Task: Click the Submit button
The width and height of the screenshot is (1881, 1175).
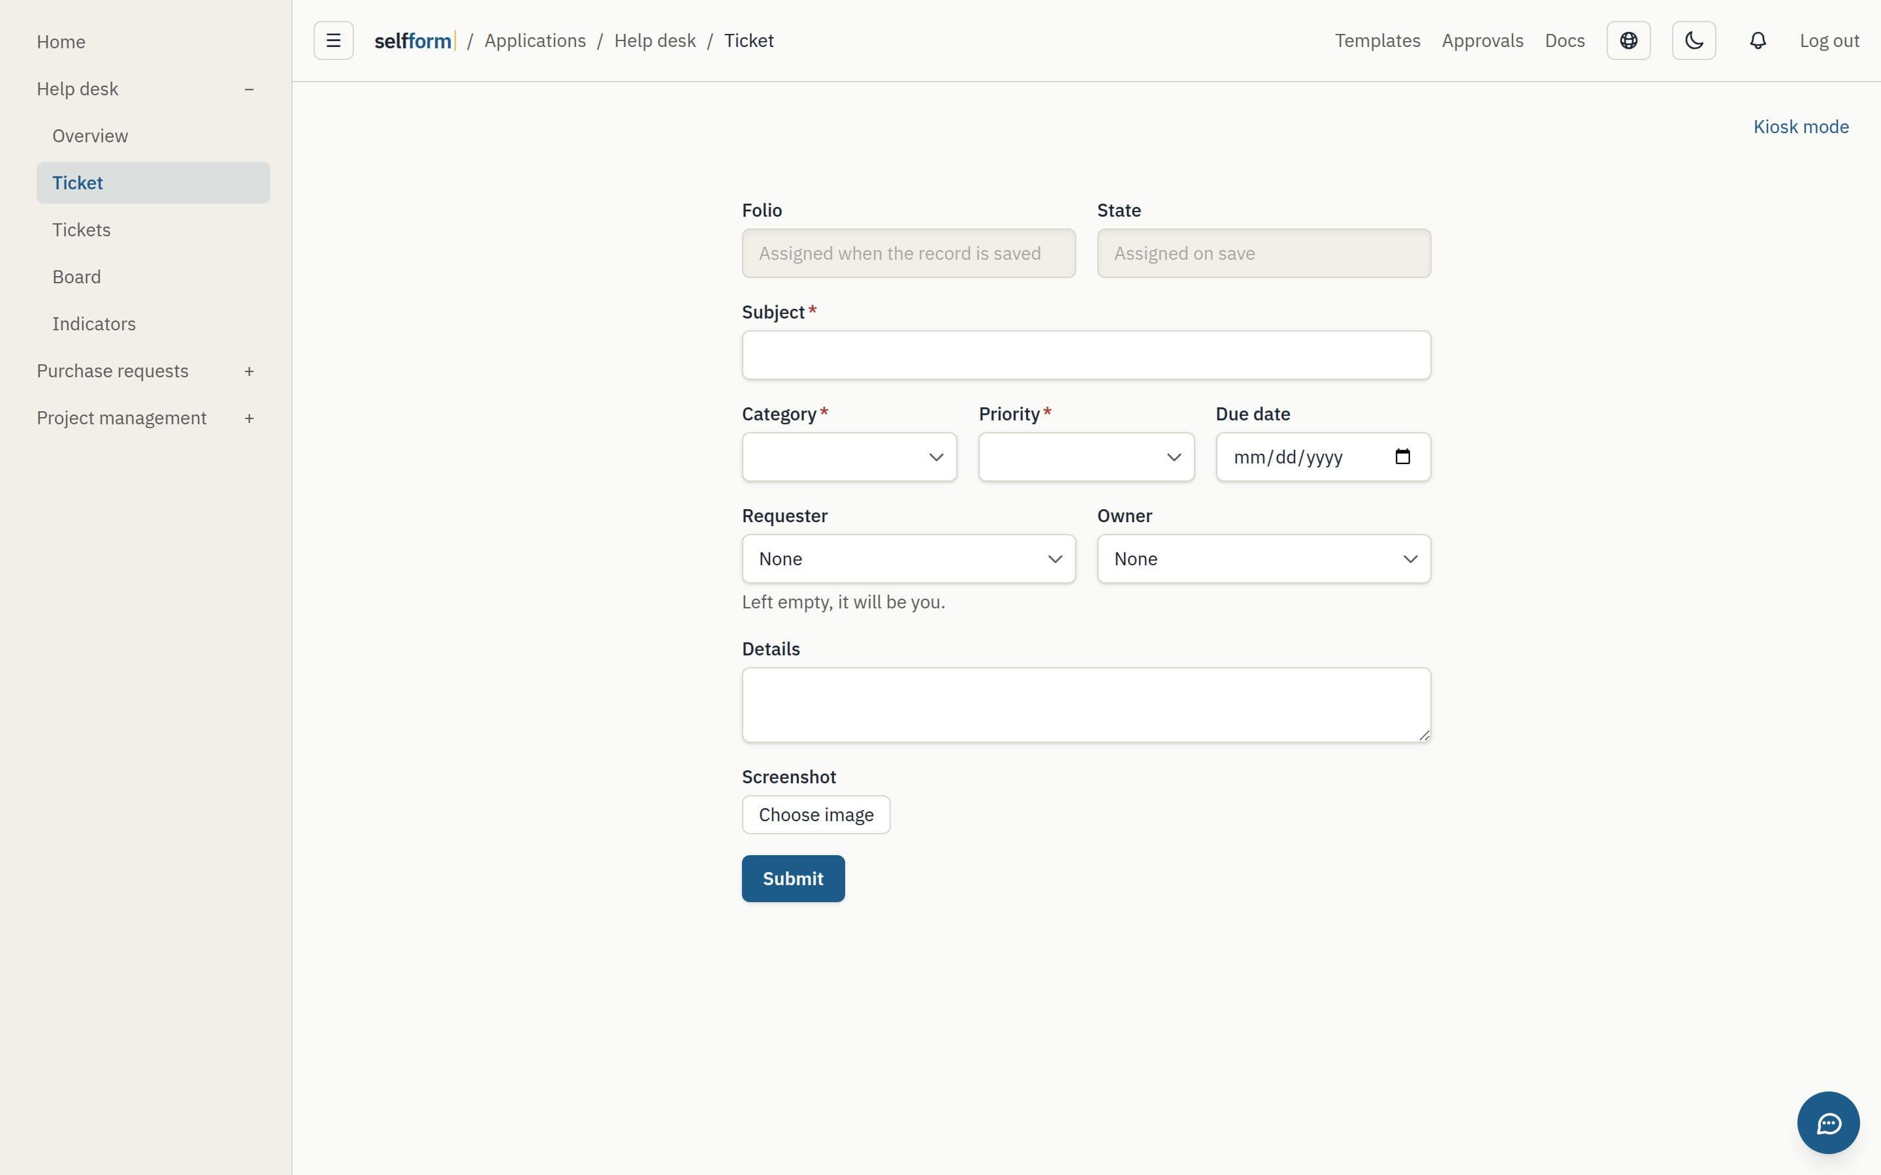Action: [x=793, y=878]
